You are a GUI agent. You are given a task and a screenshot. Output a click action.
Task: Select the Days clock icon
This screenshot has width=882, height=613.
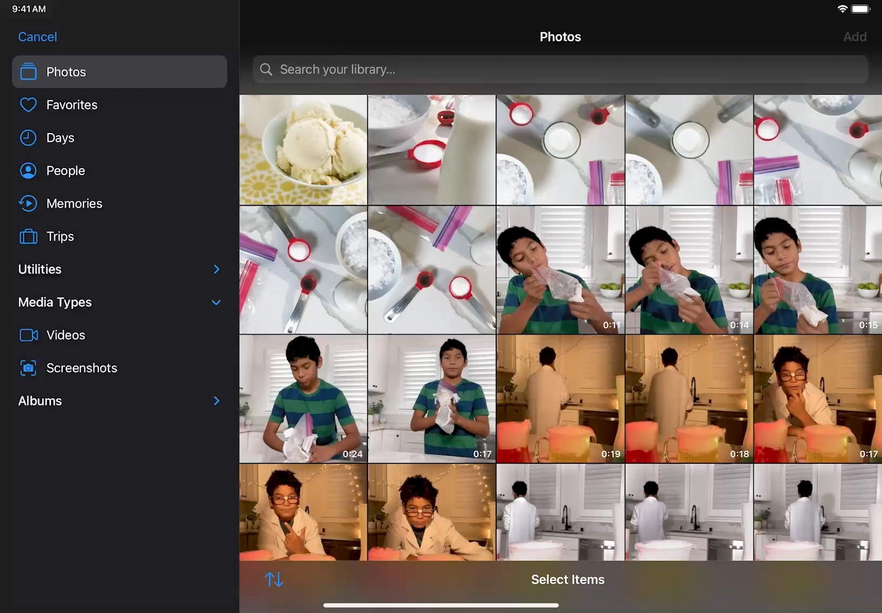28,138
